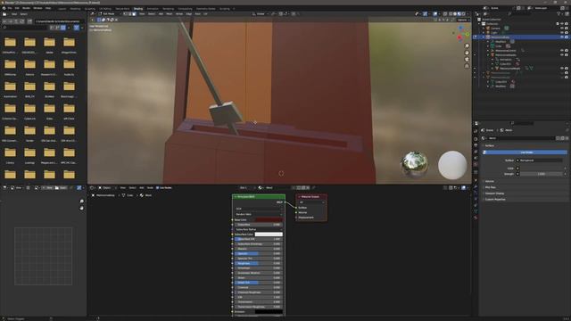Toggle Use Nodes checkbox in node editor header
Image resolution: width=571 pixels, height=321 pixels.
157,188
